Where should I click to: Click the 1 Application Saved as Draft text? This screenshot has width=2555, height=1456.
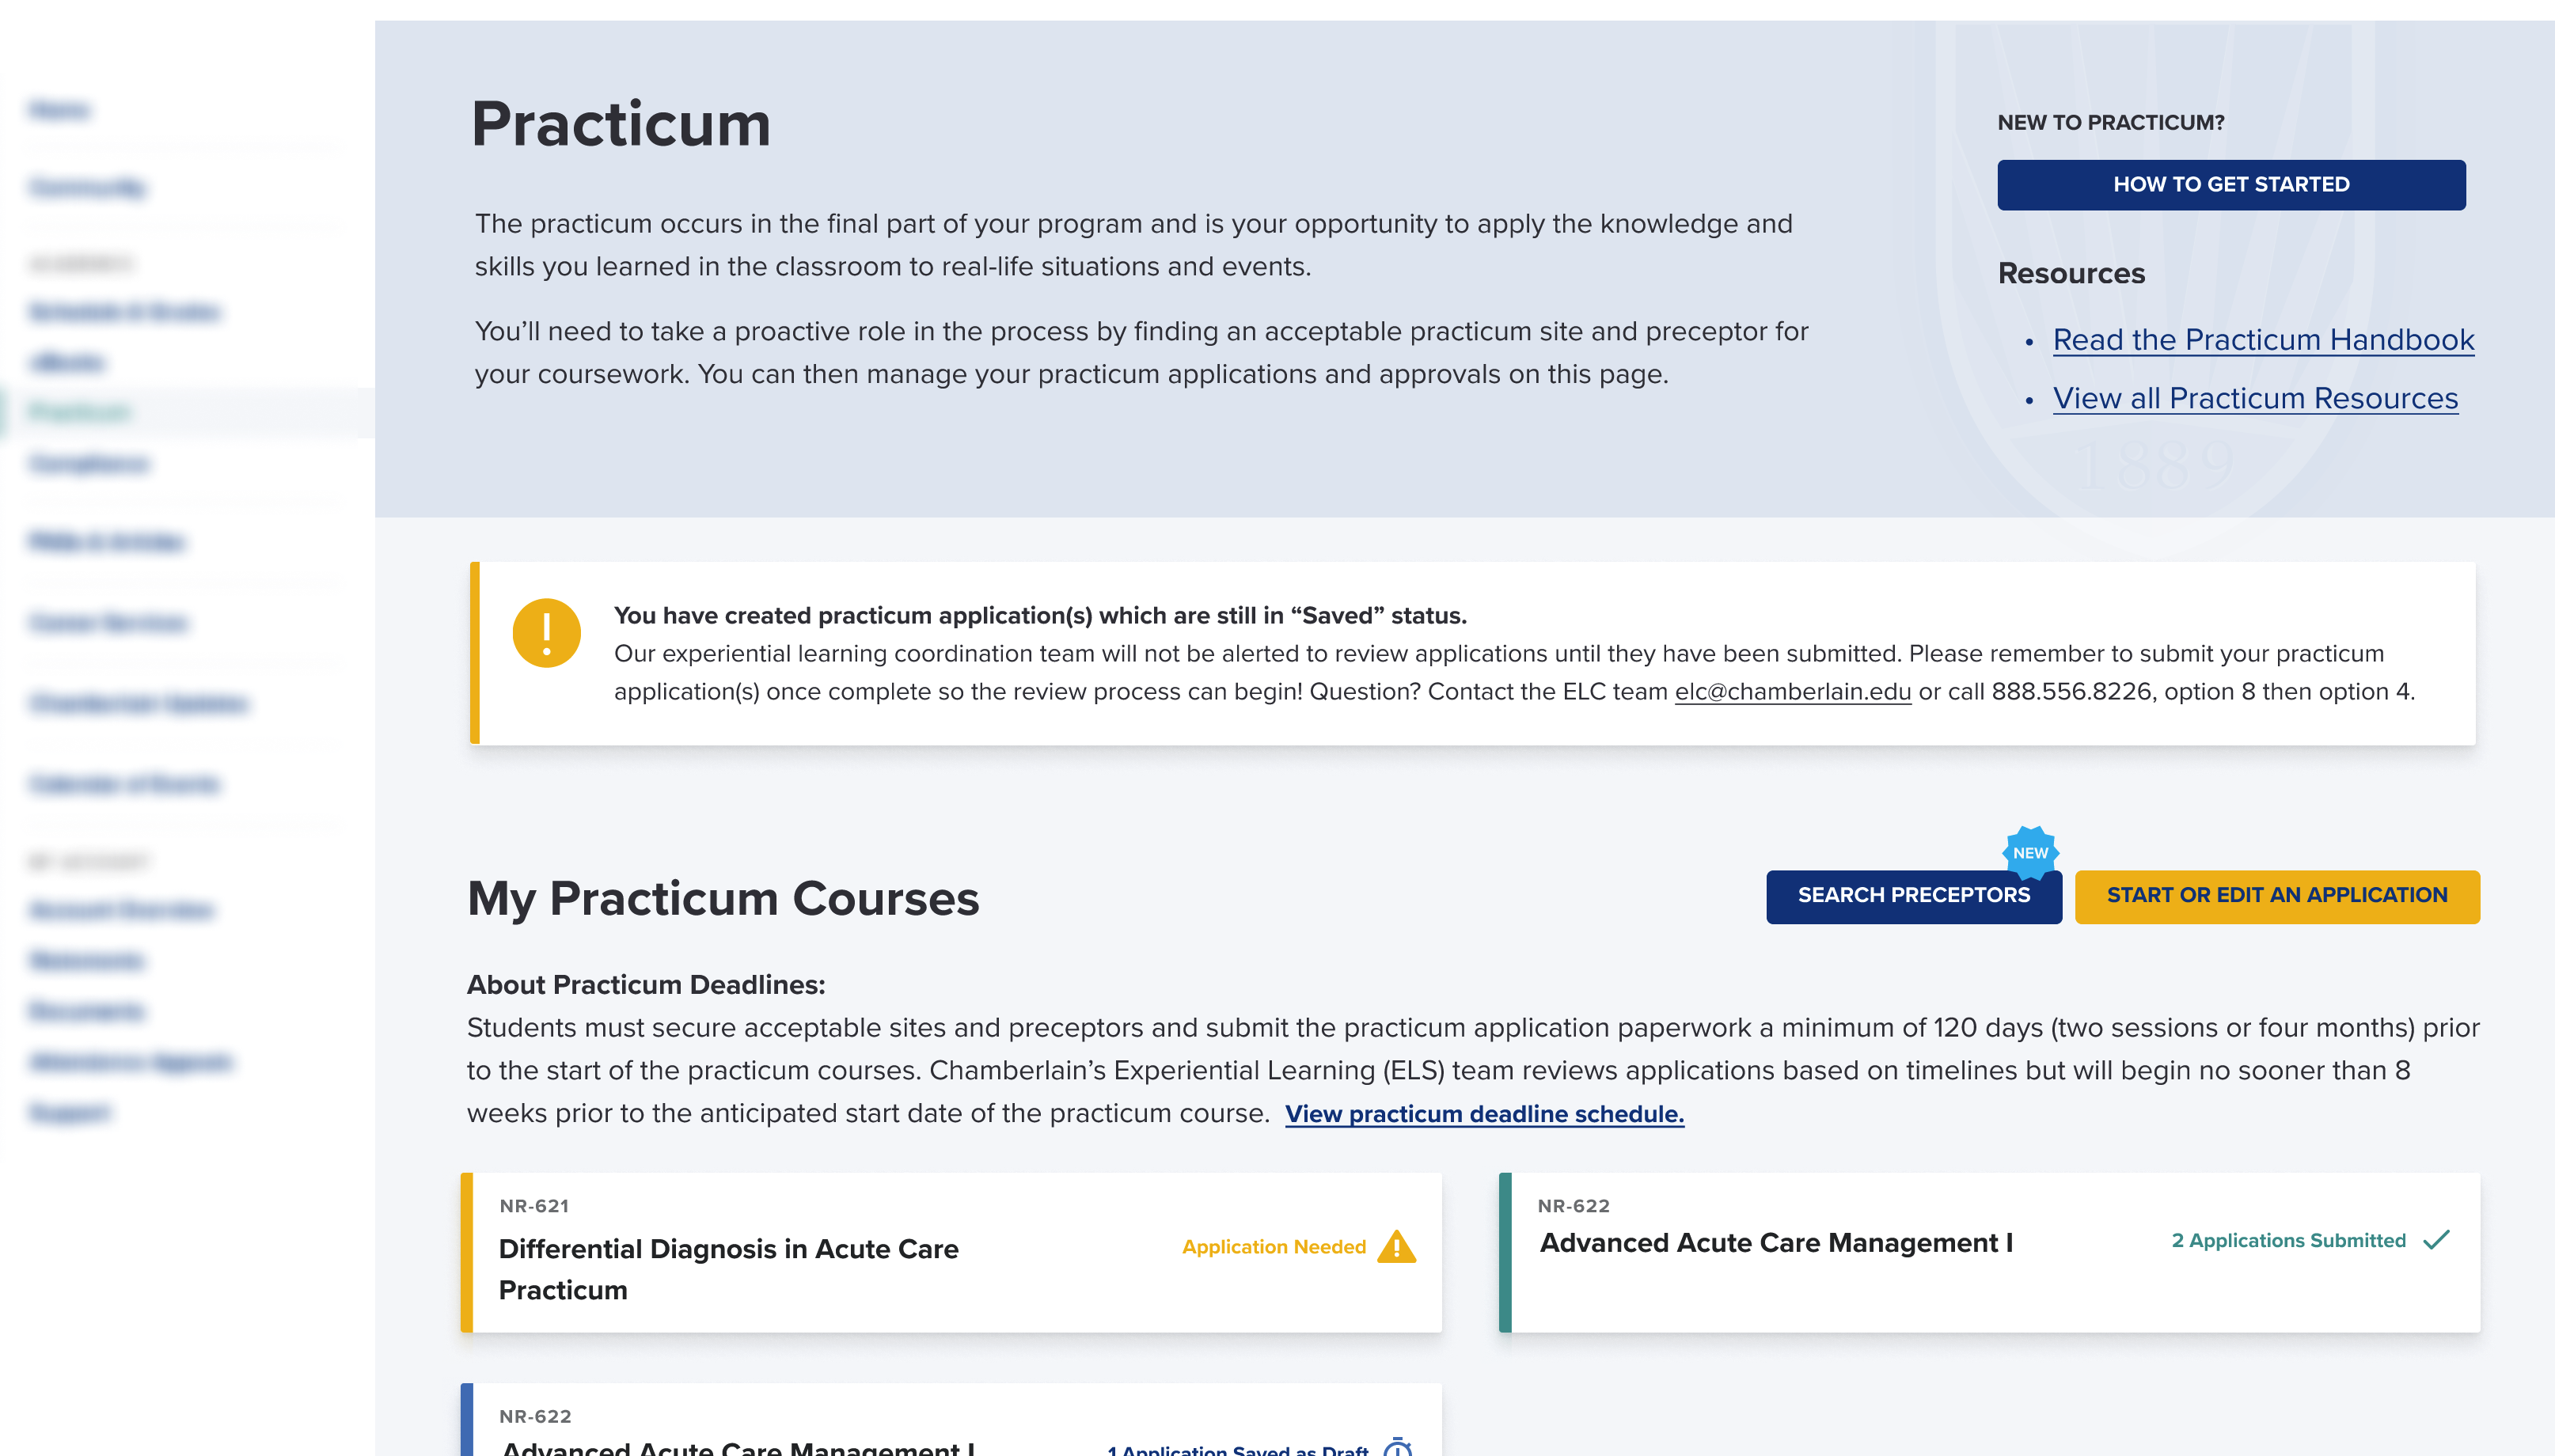coord(1237,1448)
